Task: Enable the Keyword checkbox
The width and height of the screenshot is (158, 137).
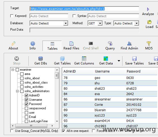Action: [x=12, y=16]
